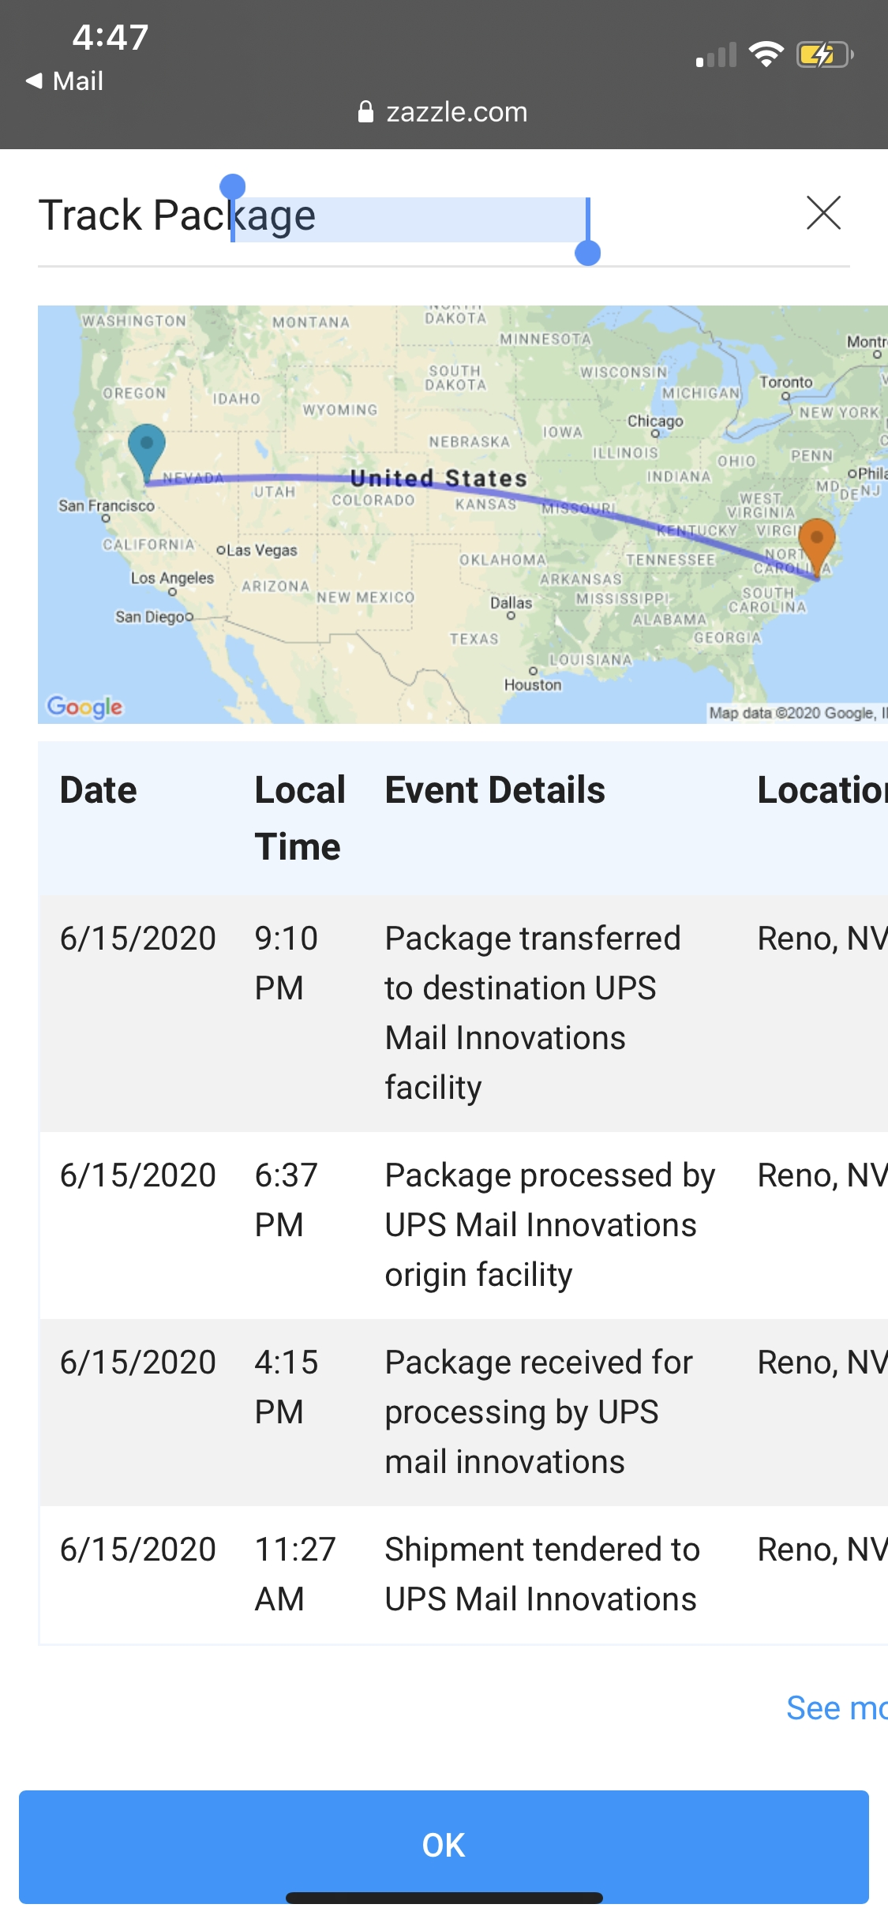This screenshot has height=1923, width=888.
Task: Tap the zazzle.com address bar
Action: coord(456,112)
